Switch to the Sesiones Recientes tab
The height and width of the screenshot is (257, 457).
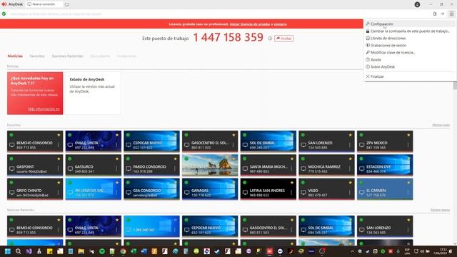tap(67, 56)
